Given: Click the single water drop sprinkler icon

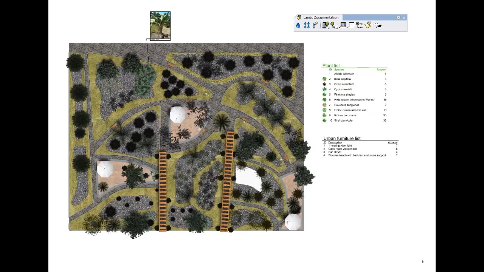Looking at the screenshot, I should click(x=298, y=25).
